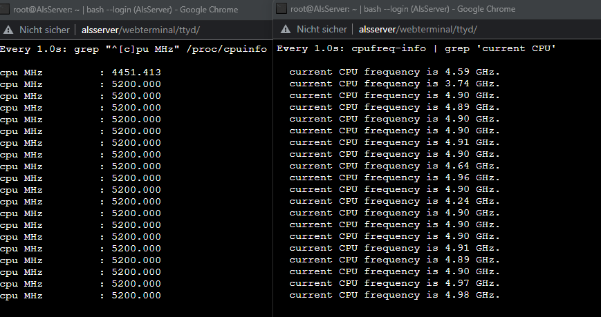Click the cpu MHz 4451.413 row
This screenshot has width=601, height=317.
[x=80, y=73]
